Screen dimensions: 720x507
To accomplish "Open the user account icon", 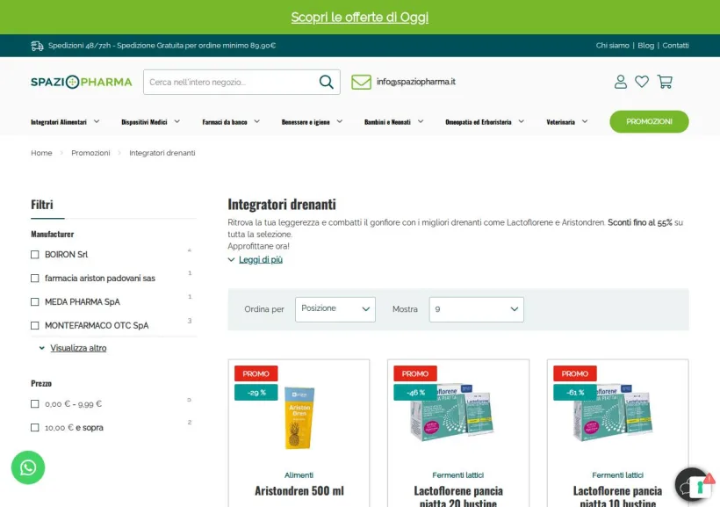I will click(621, 82).
